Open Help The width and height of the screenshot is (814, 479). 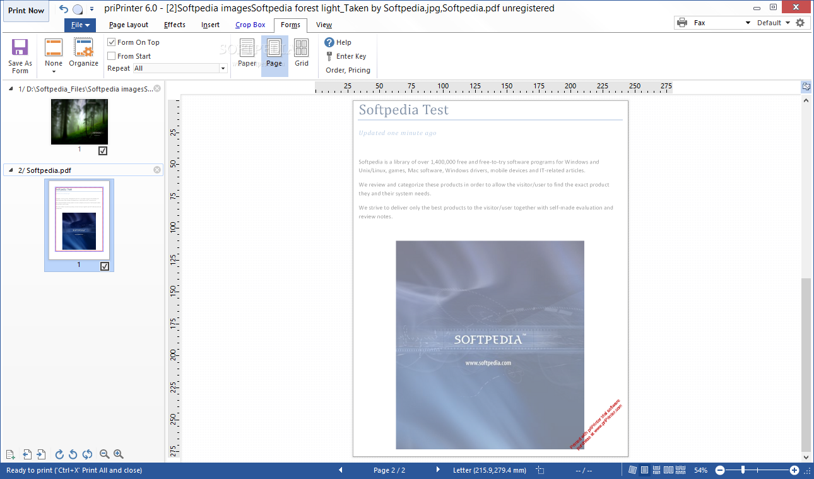click(x=338, y=42)
